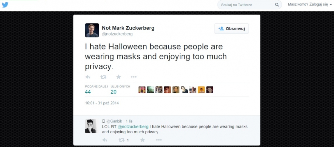Click the @notzuckerberg mention in reply
This screenshot has width=334, height=147.
pos(133,127)
